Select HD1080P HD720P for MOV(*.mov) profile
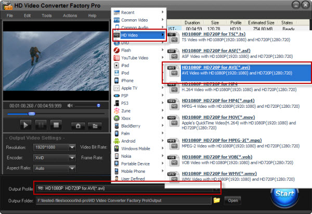This screenshot has width=312, height=214. 218,117
